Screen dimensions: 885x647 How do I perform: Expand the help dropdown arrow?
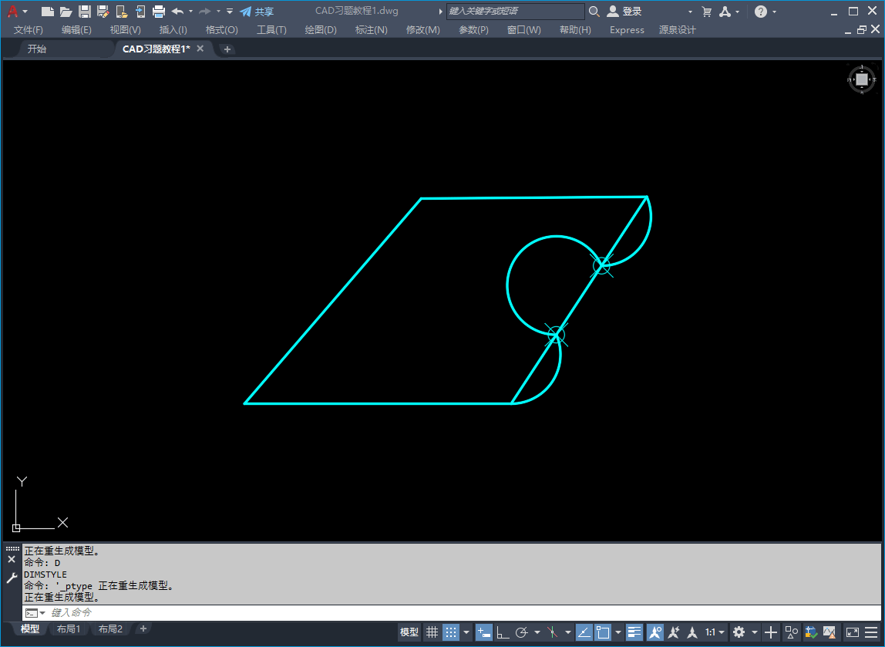(774, 12)
